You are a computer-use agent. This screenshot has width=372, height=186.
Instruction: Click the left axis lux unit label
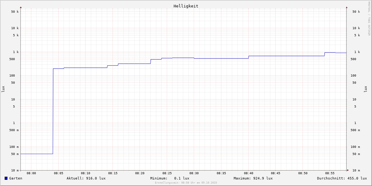3,89
